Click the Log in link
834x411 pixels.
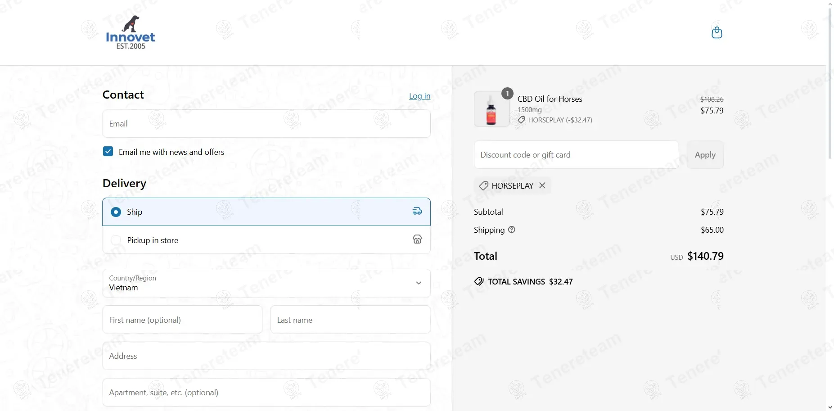coord(419,96)
